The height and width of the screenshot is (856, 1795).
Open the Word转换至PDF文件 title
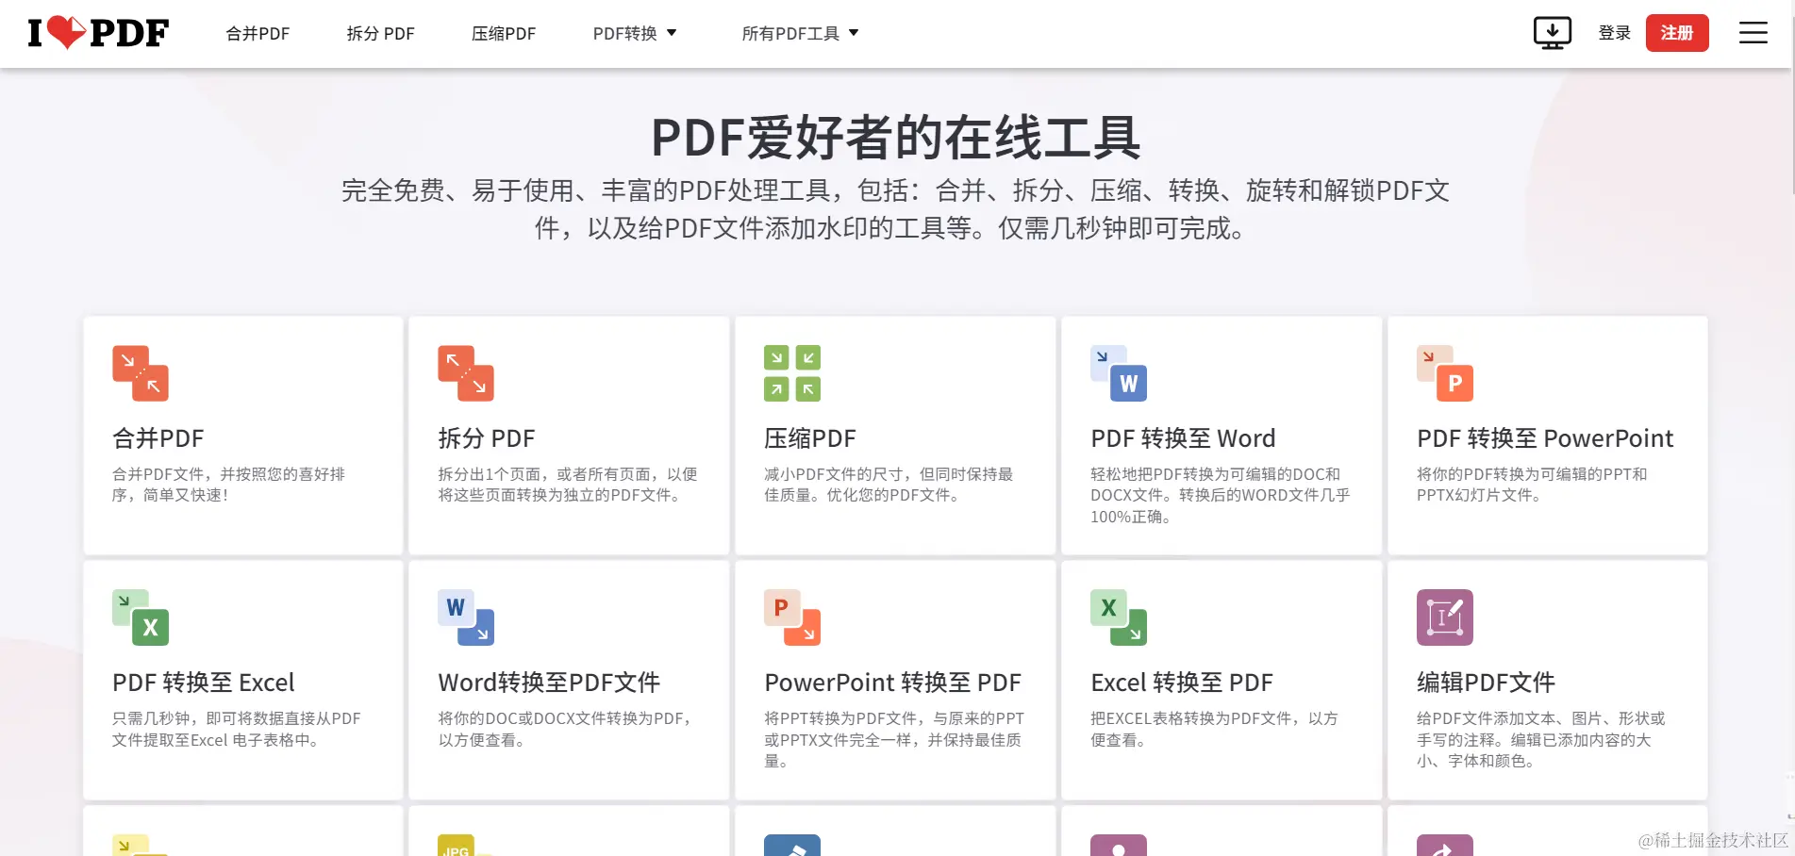[549, 683]
